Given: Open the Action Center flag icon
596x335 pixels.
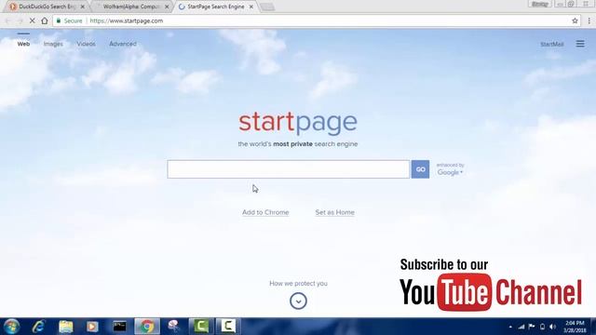Looking at the screenshot, I should (532, 327).
